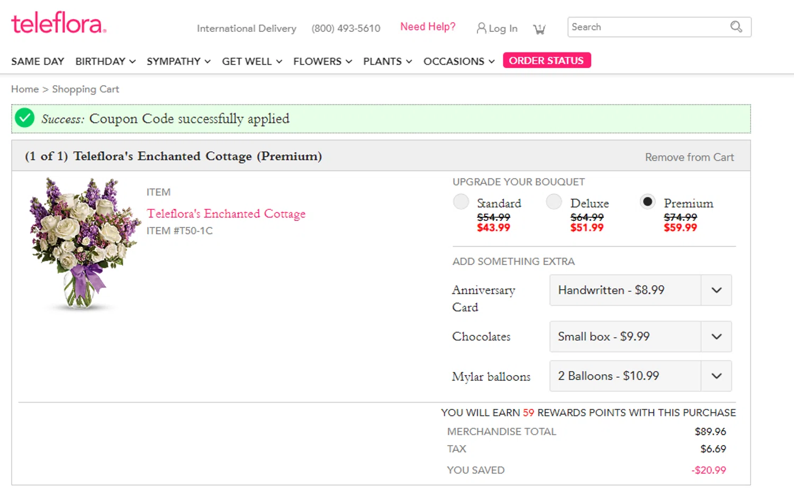Screen dimensions: 794x489
Task: Expand the Flowers menu
Action: 322,61
